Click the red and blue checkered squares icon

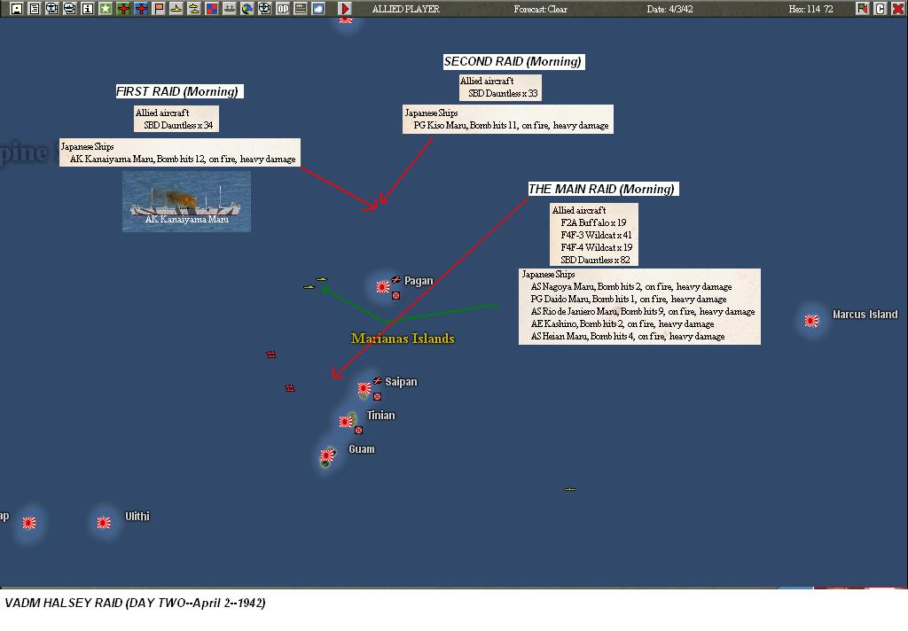pos(212,9)
